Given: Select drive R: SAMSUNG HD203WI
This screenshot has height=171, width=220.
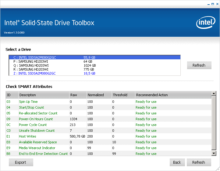Looking at the screenshot, I should [x=94, y=69].
